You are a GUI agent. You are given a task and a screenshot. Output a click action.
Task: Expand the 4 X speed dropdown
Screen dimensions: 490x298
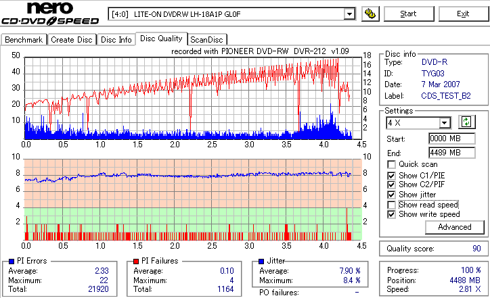(444, 123)
